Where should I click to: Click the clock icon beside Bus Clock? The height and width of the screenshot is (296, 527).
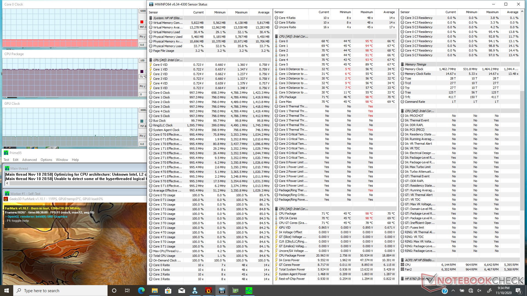[151, 121]
